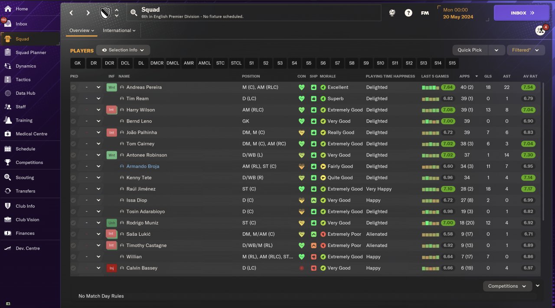Open the Tactics sidebar icon
Image resolution: width=555 pixels, height=308 pixels.
(7, 80)
